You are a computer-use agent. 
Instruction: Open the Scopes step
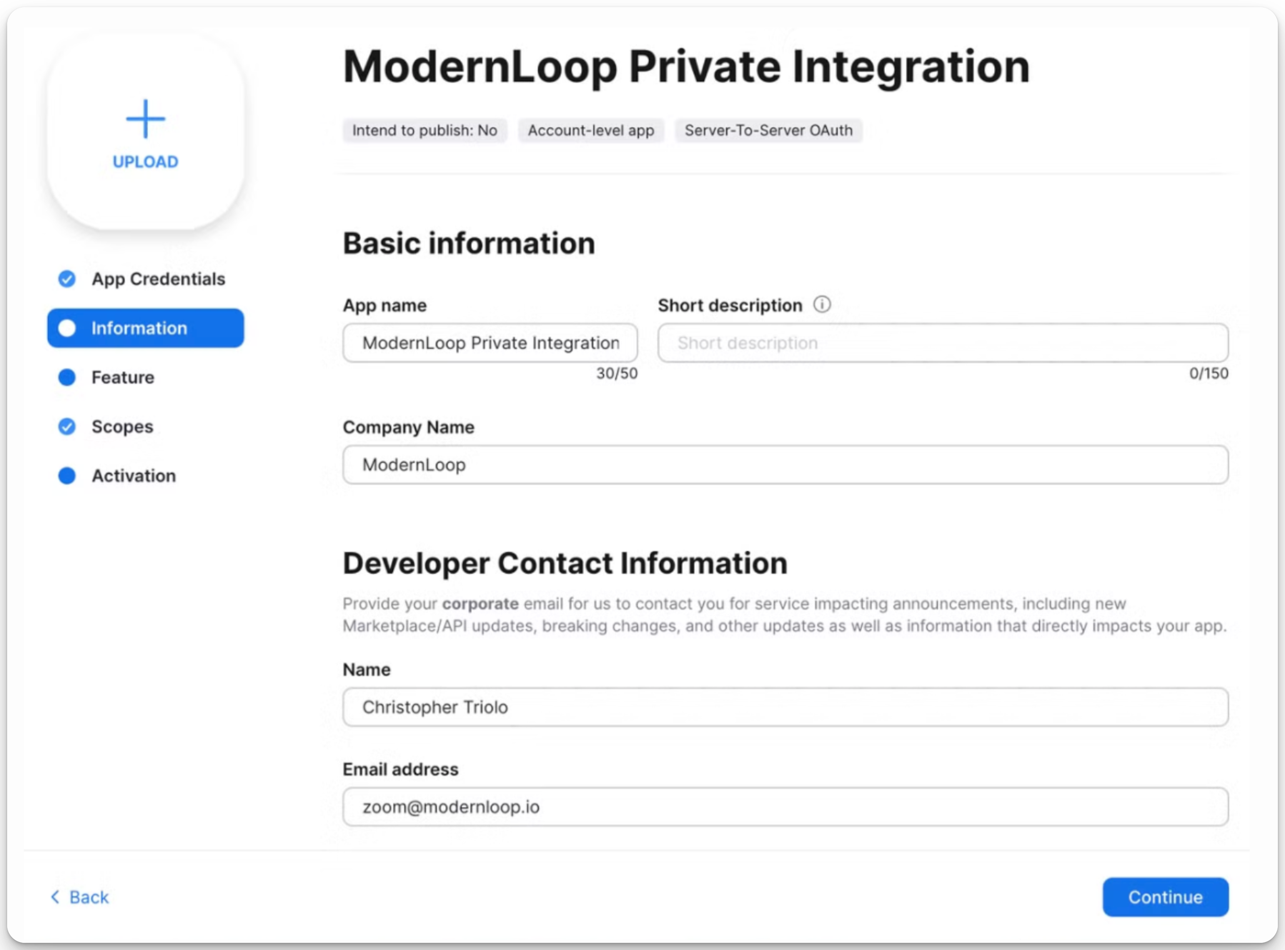pyautogui.click(x=123, y=427)
